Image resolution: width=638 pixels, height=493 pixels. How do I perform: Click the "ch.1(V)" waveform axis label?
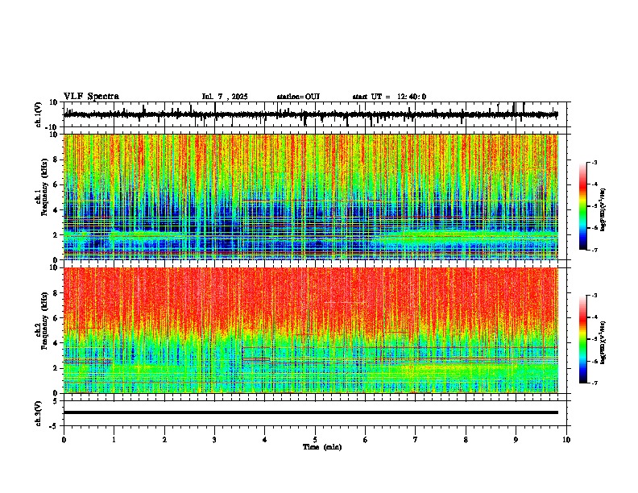(x=39, y=114)
